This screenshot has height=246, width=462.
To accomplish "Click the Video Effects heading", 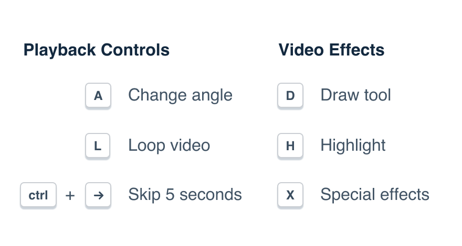I will coord(331,50).
